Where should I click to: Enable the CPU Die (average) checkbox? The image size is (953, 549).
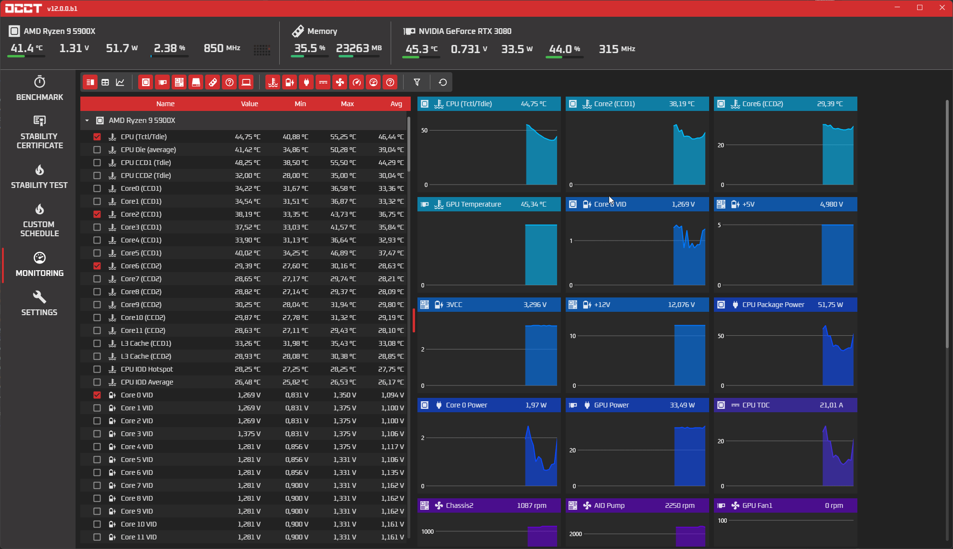97,149
